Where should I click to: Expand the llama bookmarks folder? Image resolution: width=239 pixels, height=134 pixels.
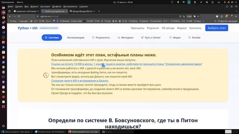click(x=198, y=21)
